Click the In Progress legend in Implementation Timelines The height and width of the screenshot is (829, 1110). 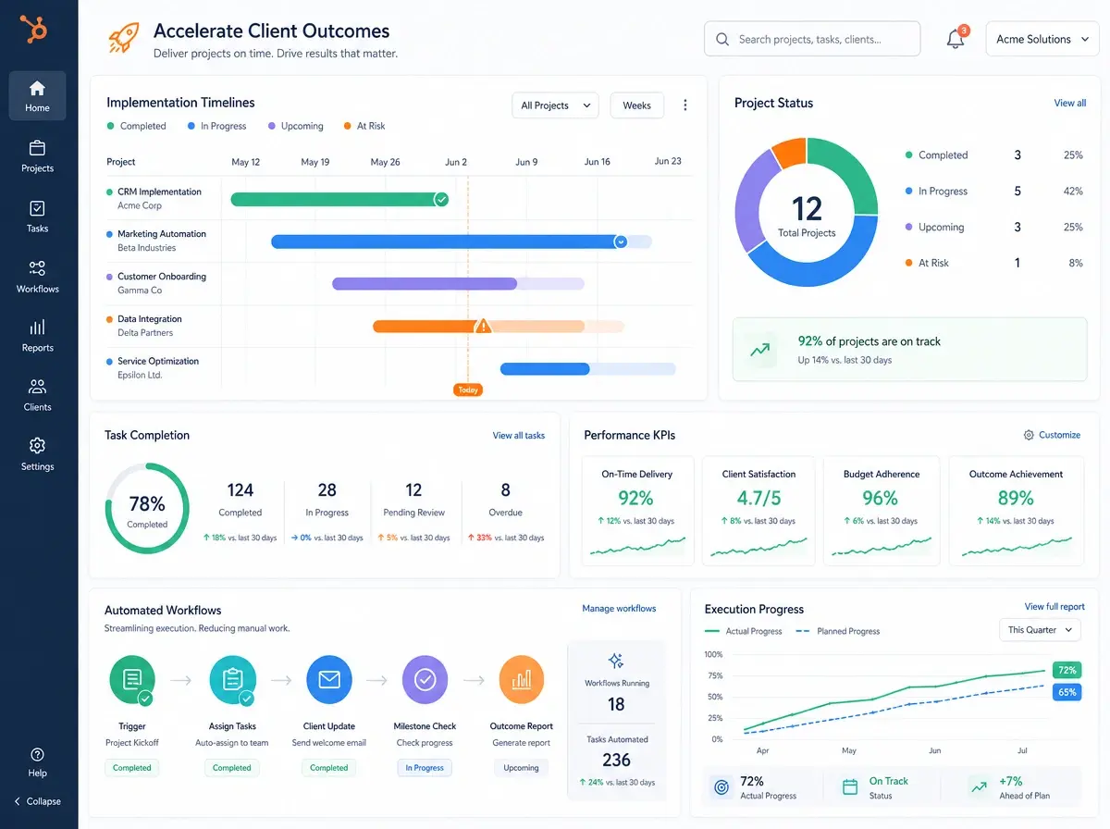click(216, 126)
